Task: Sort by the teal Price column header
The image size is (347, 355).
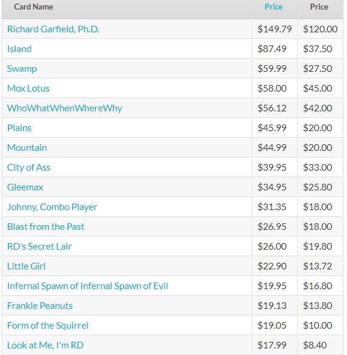Action: tap(273, 7)
